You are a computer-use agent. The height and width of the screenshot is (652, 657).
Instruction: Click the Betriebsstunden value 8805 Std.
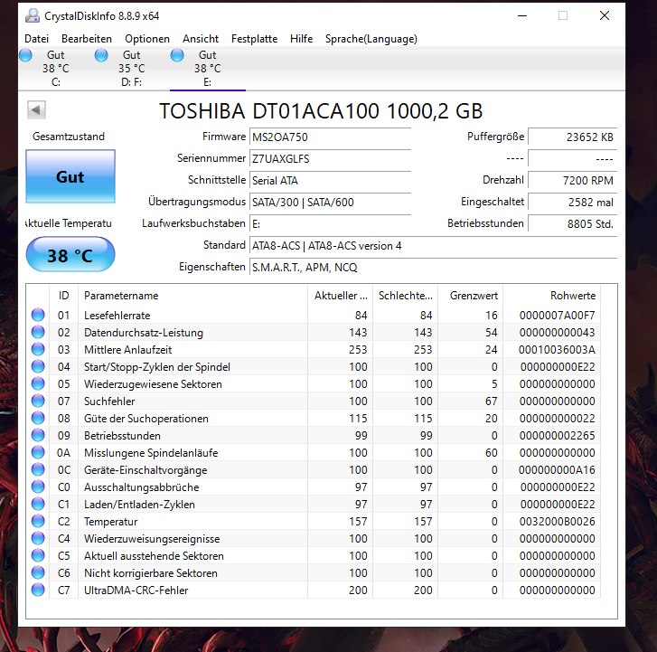click(x=572, y=224)
